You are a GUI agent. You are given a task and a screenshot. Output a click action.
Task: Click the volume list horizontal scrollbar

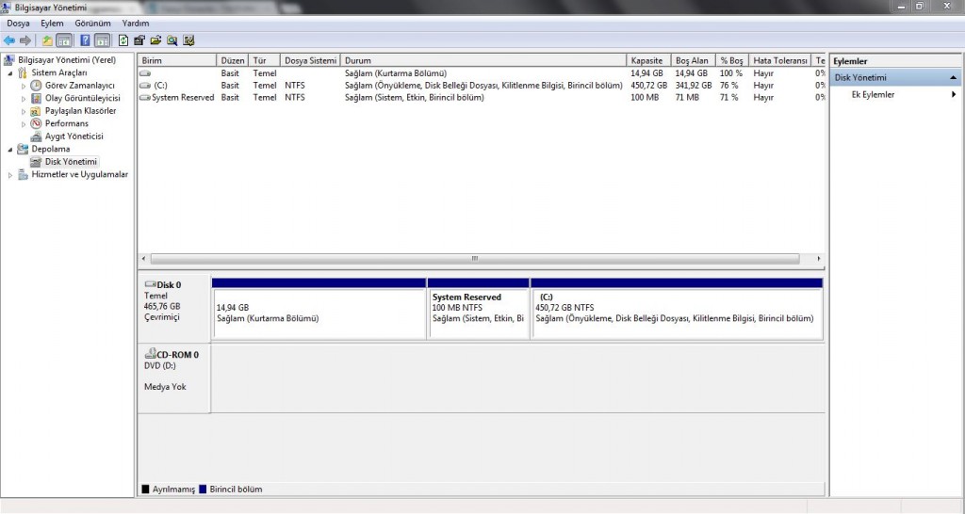[474, 258]
